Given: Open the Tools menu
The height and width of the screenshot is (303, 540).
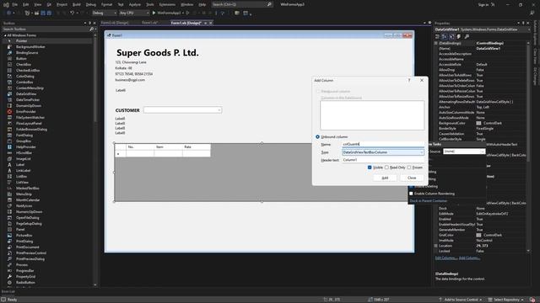Looking at the screenshot, I should (x=150, y=4).
